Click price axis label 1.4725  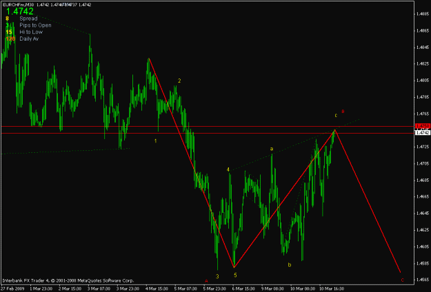tap(423, 147)
